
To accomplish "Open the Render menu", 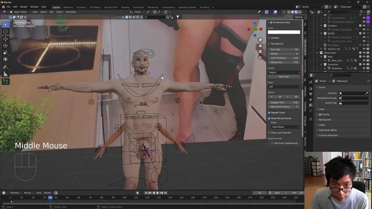I will [x=24, y=7].
